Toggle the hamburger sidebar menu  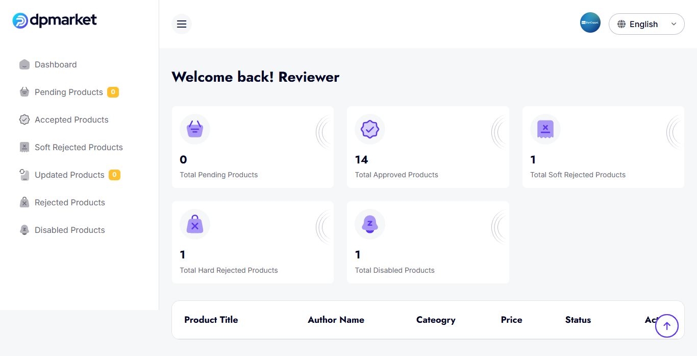[x=182, y=24]
